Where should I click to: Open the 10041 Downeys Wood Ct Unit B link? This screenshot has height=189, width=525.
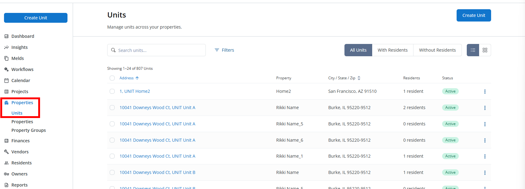click(x=157, y=172)
